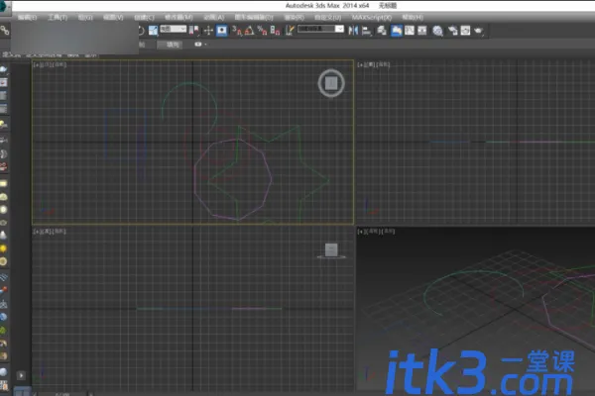Open the 编辑(E) menu
595x396 pixels.
(28, 18)
